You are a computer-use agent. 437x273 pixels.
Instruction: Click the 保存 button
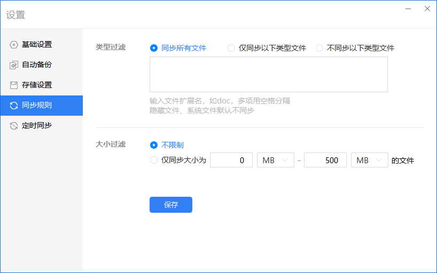coord(171,205)
